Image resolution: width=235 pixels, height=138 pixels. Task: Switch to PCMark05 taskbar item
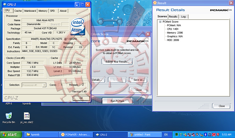[x=76, y=134]
